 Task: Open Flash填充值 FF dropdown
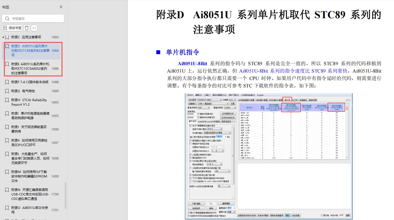(224, 186)
